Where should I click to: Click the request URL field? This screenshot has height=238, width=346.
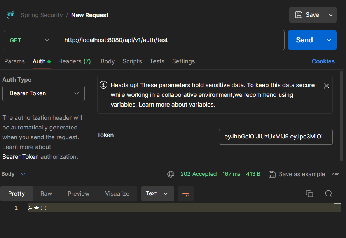(x=171, y=40)
